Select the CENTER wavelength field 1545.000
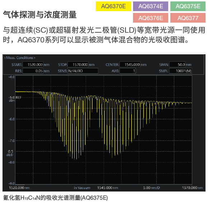The image size is (208, 203). [130, 65]
